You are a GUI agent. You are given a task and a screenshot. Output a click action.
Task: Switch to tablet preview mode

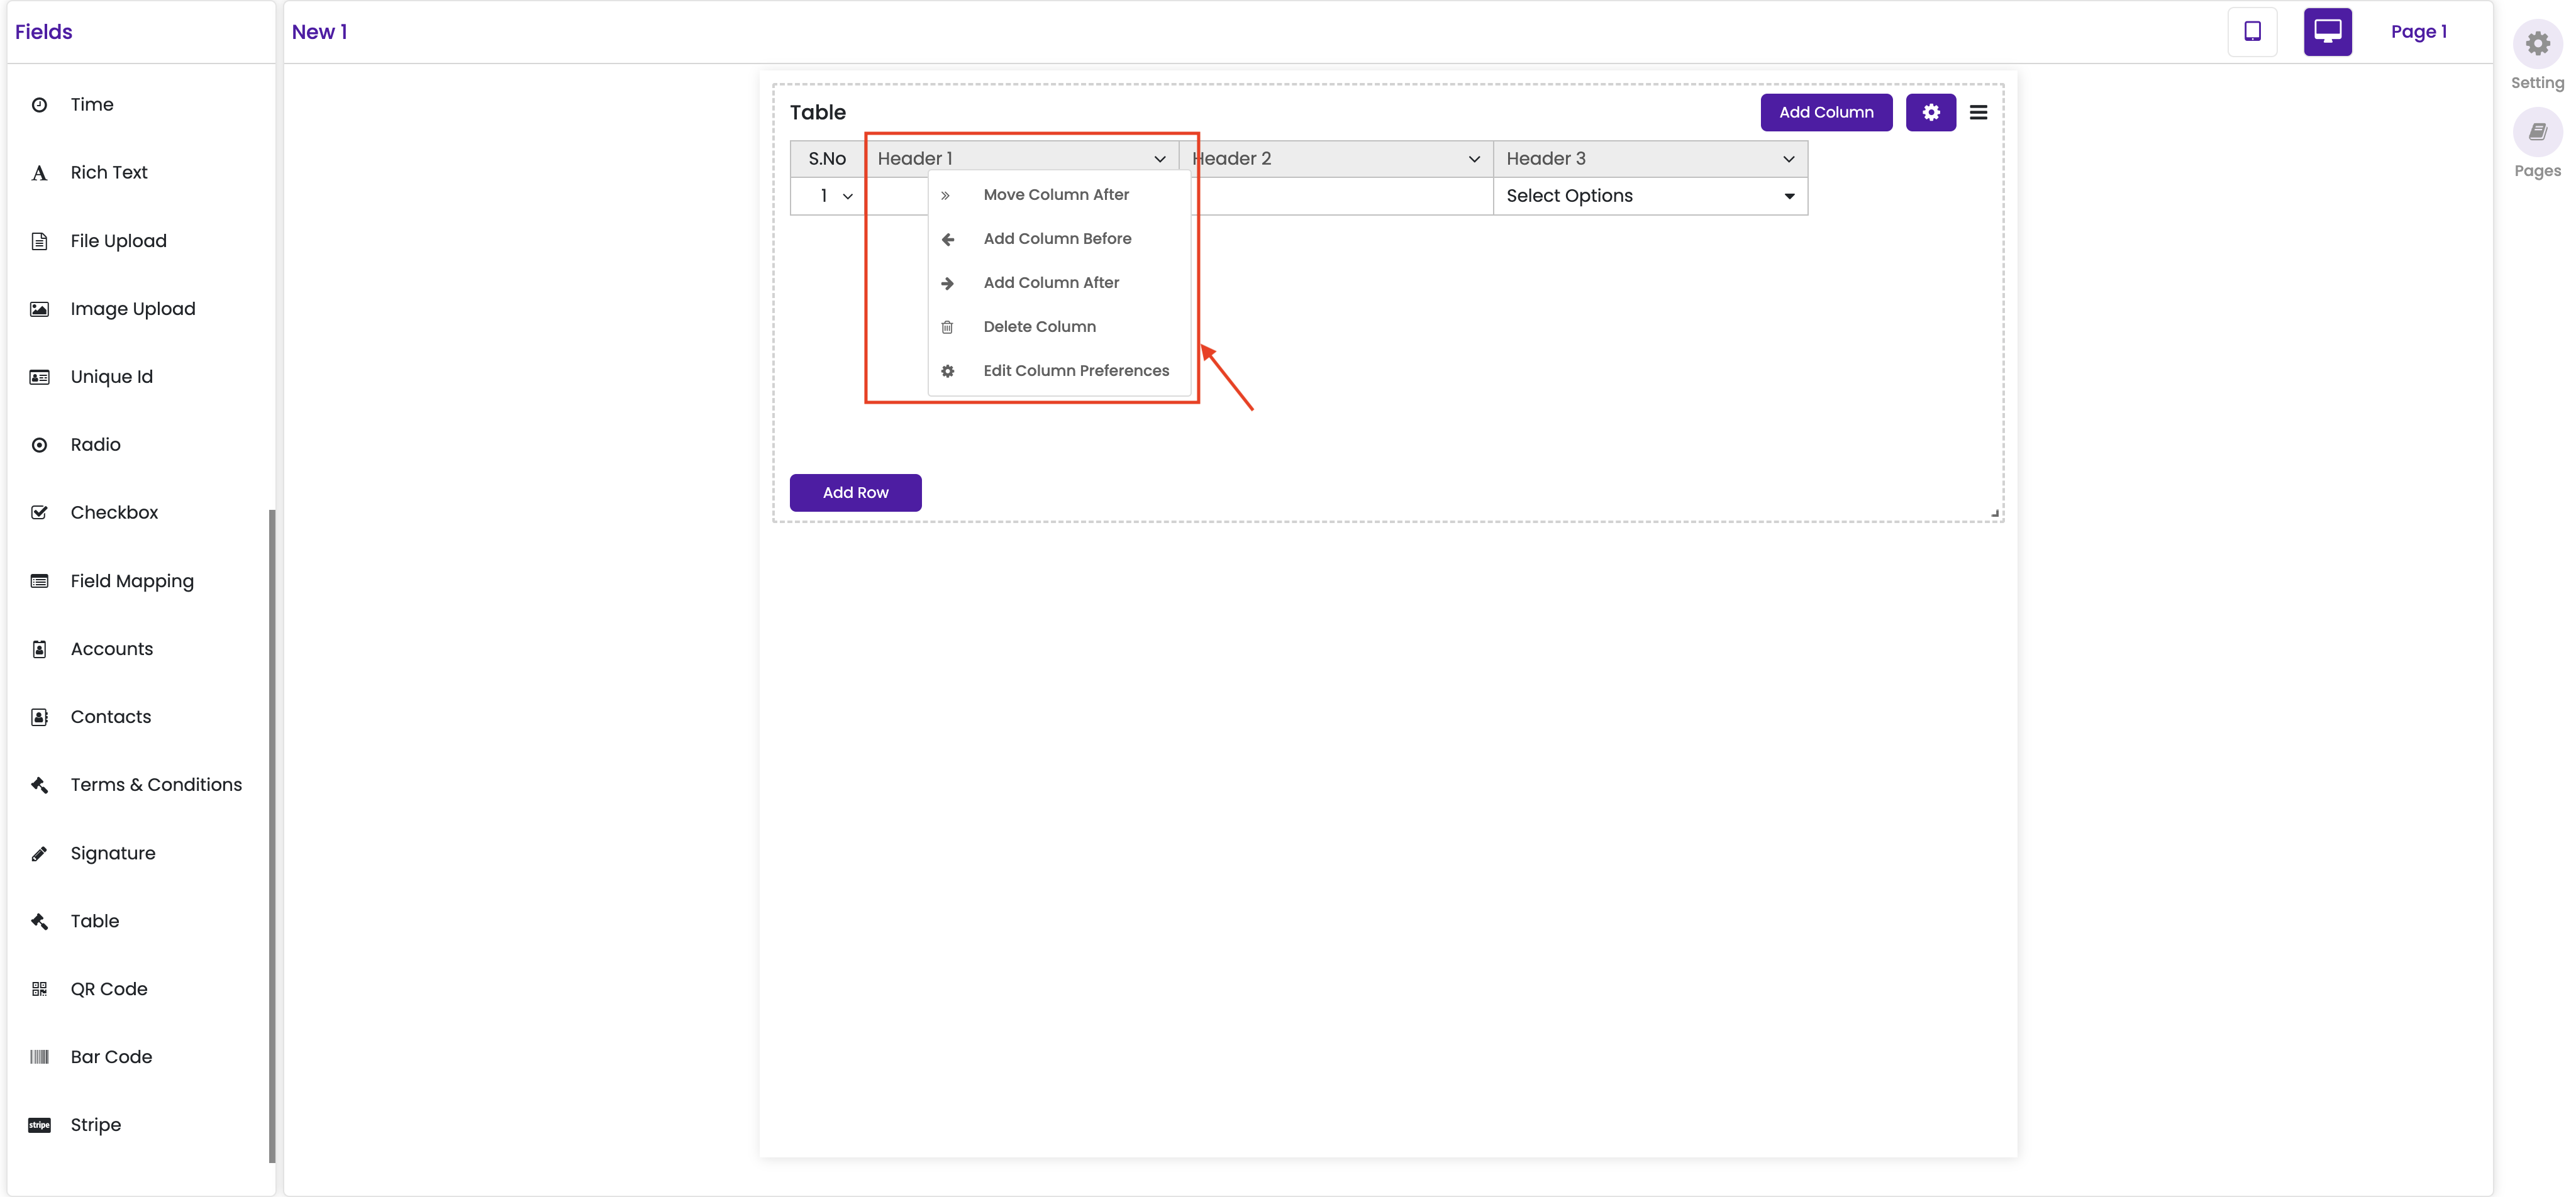2252,32
